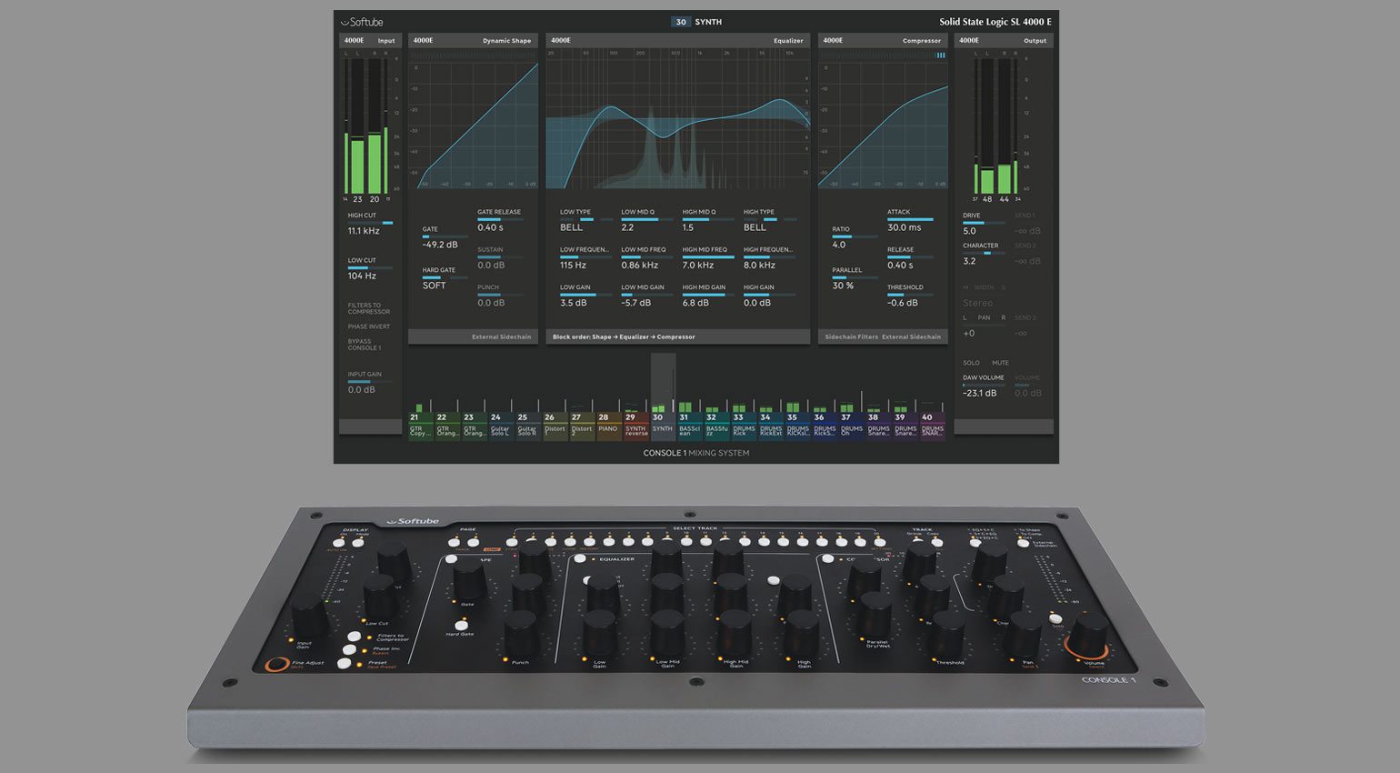This screenshot has height=773, width=1400.
Task: Change the High Type BELL setting
Action: (769, 220)
